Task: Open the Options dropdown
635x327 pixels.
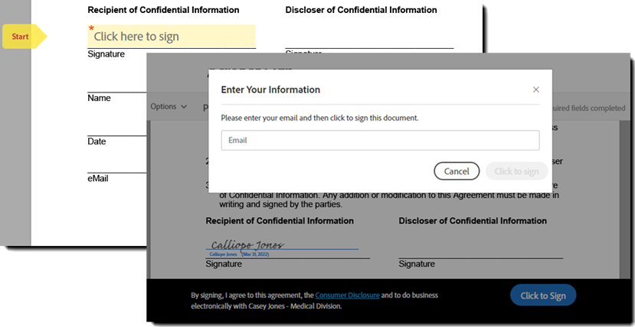Action: click(169, 107)
